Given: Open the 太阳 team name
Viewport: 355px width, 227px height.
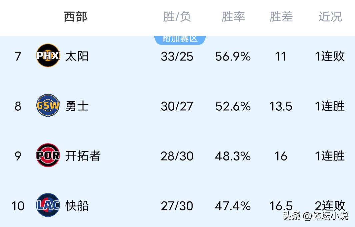Looking at the screenshot, I should [77, 56].
